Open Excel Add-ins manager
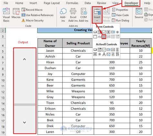The height and width of the screenshot is (136, 153). [73, 15]
